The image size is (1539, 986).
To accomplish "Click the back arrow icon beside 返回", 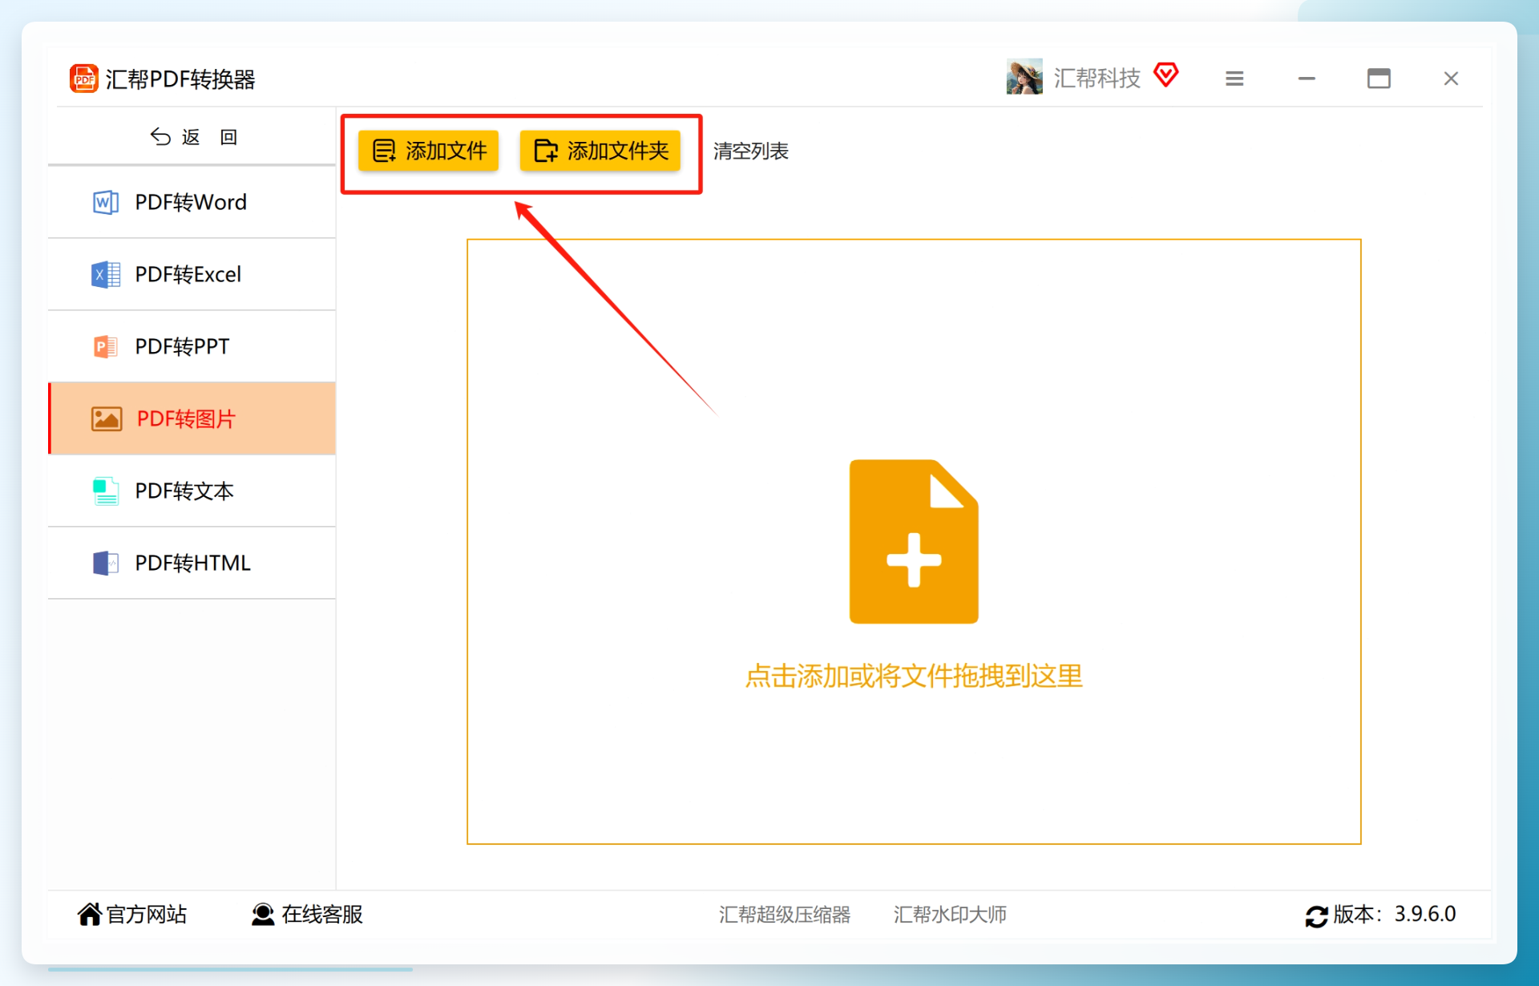I will click(160, 137).
